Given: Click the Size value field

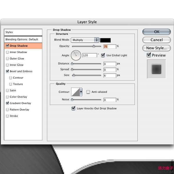Looking at the screenshot, I should pos(110,76).
